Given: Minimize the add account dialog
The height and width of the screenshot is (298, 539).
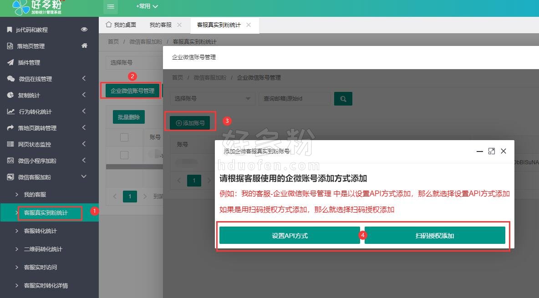Looking at the screenshot, I should pos(479,151).
